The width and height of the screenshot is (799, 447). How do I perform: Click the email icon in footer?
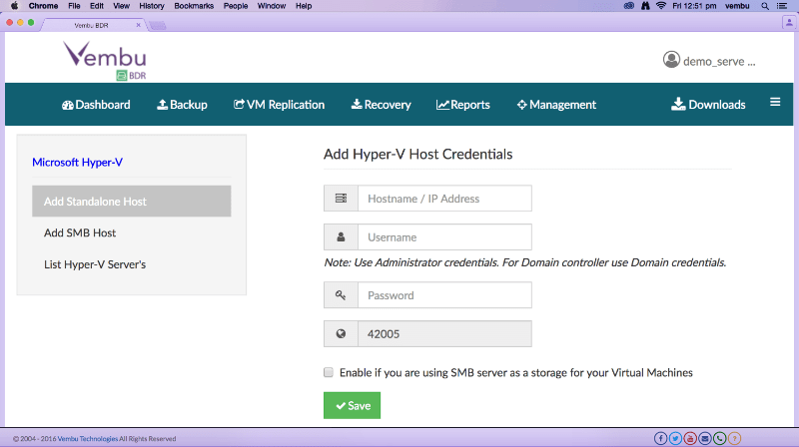(x=705, y=438)
